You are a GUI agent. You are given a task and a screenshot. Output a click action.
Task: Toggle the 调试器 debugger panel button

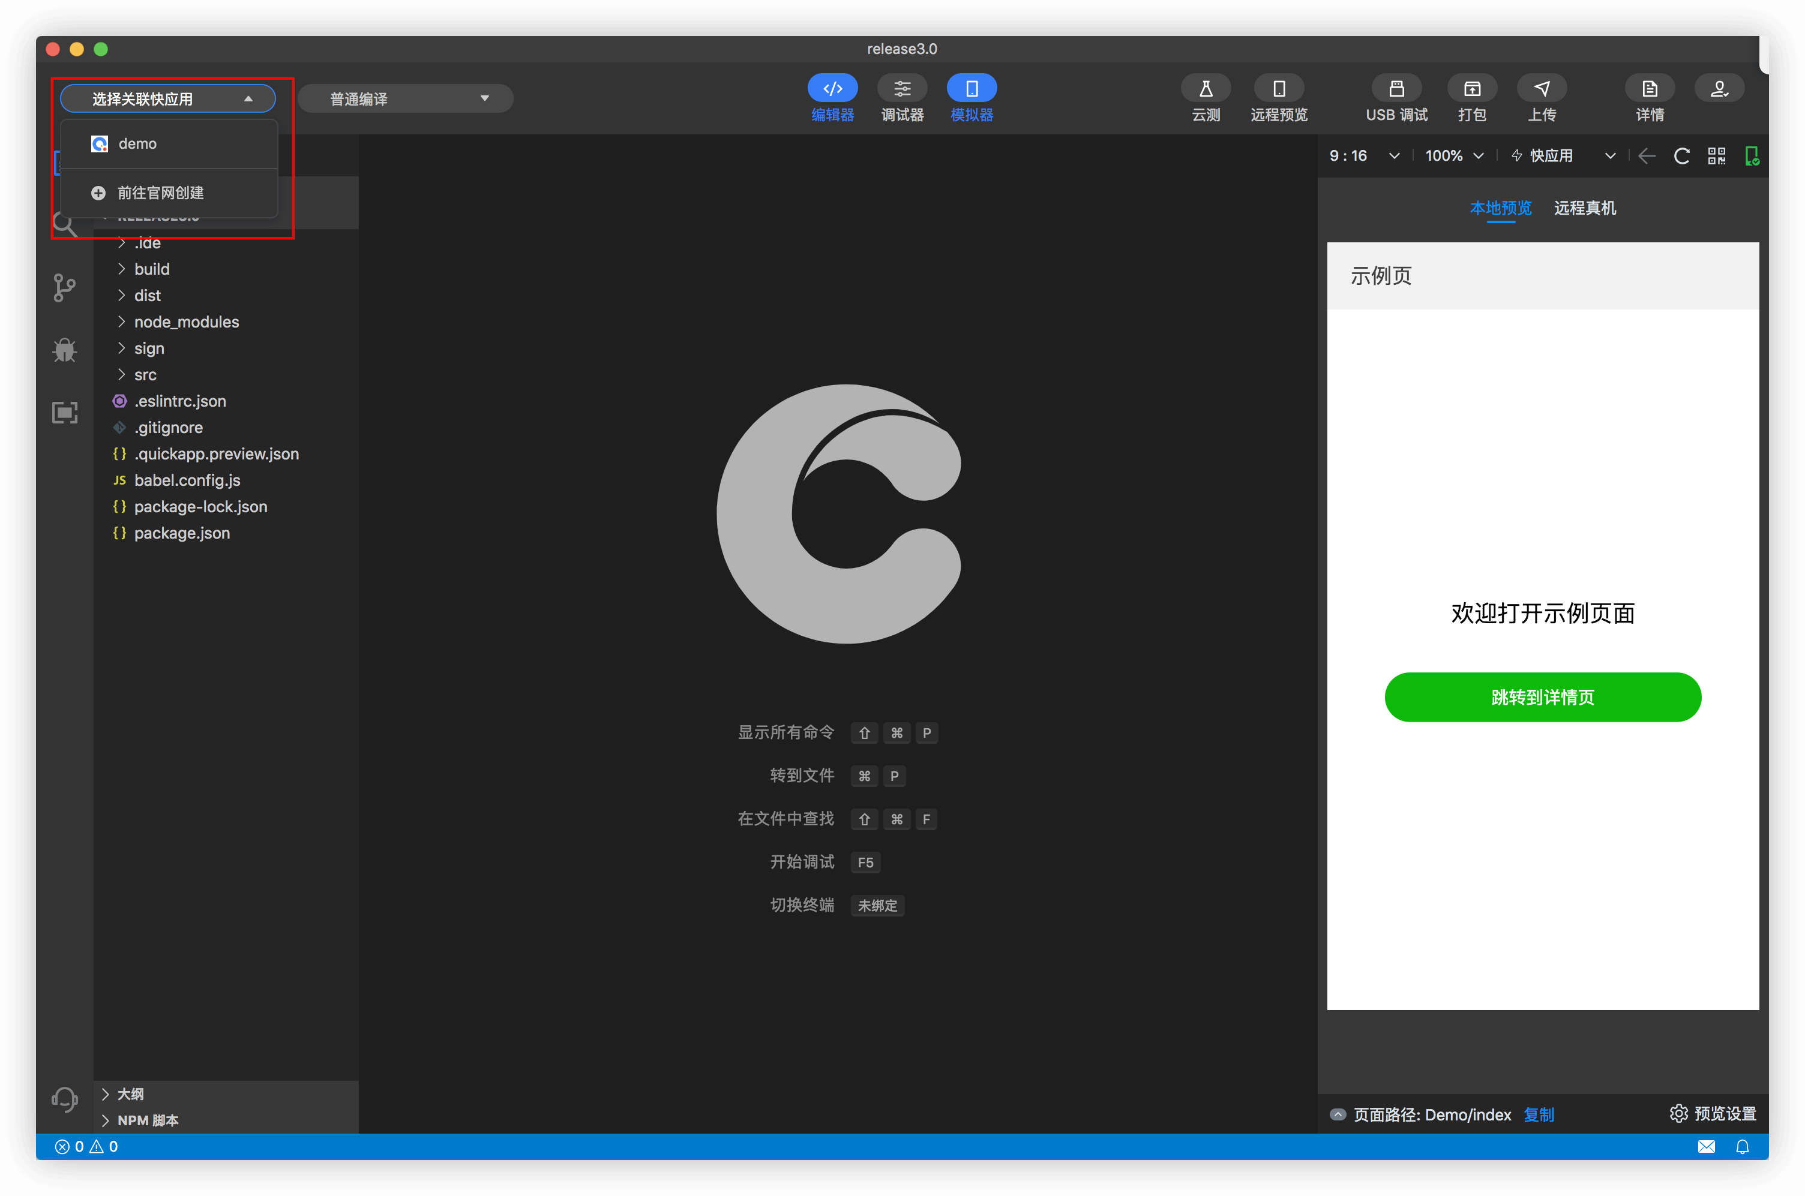point(902,89)
